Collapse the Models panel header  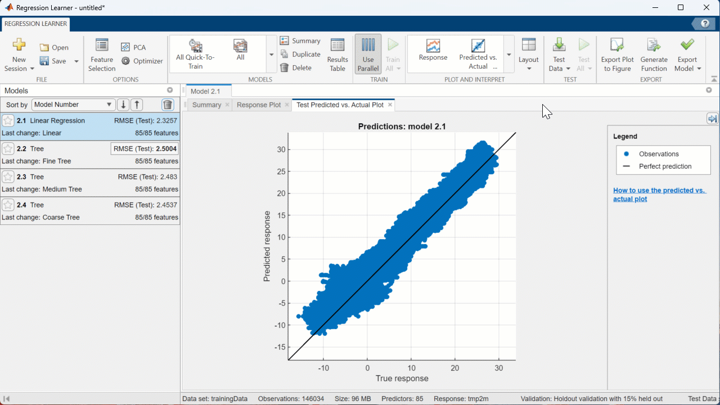[170, 90]
